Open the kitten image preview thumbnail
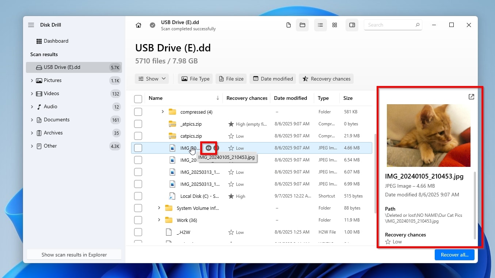The width and height of the screenshot is (495, 278). [428, 136]
